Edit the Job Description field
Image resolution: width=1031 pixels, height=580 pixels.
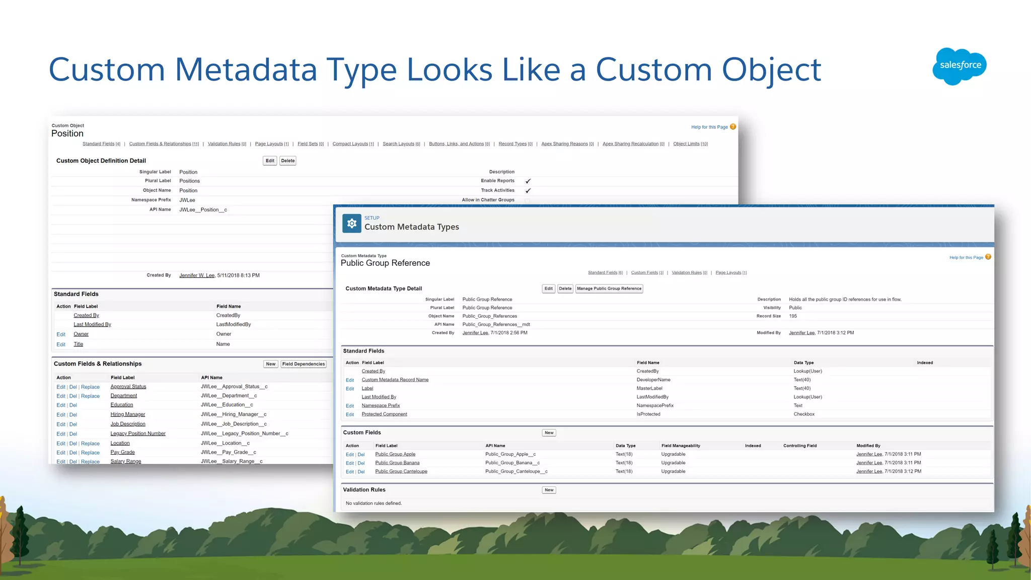[x=61, y=424]
